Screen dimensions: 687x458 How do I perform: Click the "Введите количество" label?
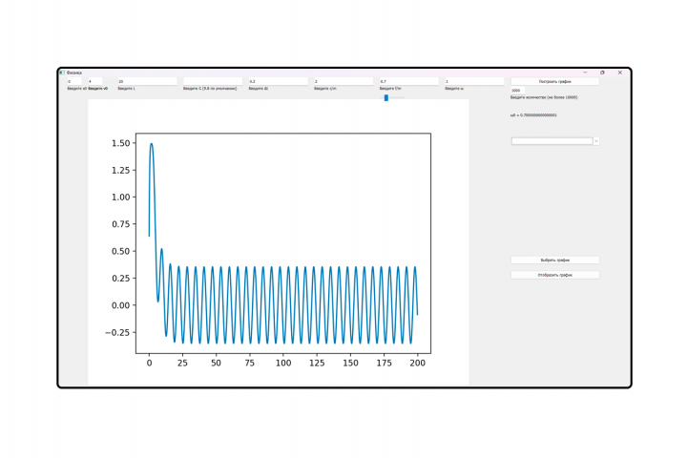click(x=544, y=97)
